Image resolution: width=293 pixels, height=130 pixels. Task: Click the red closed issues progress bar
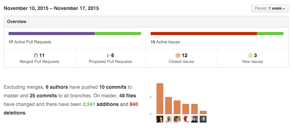coord(204,34)
